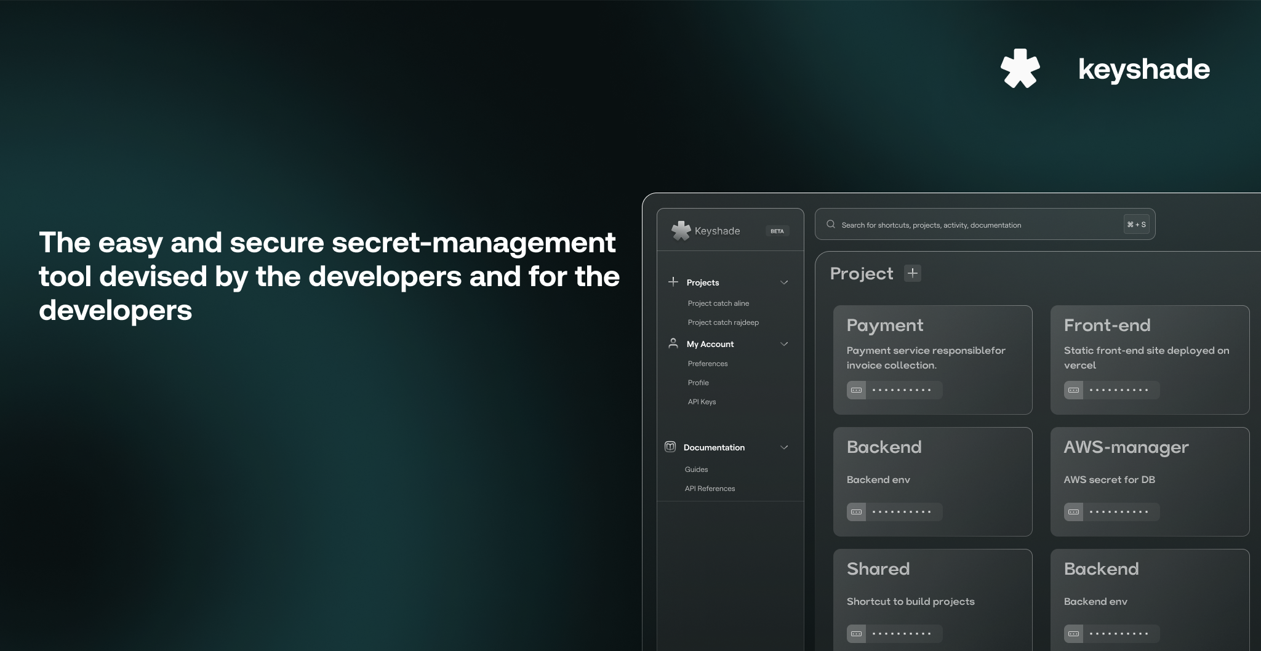
Task: Select Documentation heading in sidebar
Action: point(714,447)
